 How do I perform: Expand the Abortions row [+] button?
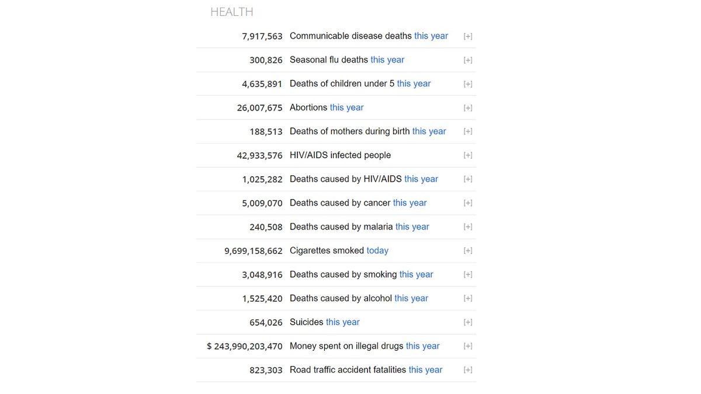pos(468,108)
